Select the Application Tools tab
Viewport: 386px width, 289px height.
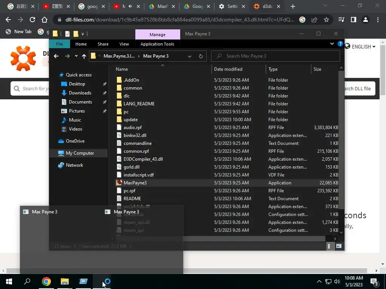[157, 44]
